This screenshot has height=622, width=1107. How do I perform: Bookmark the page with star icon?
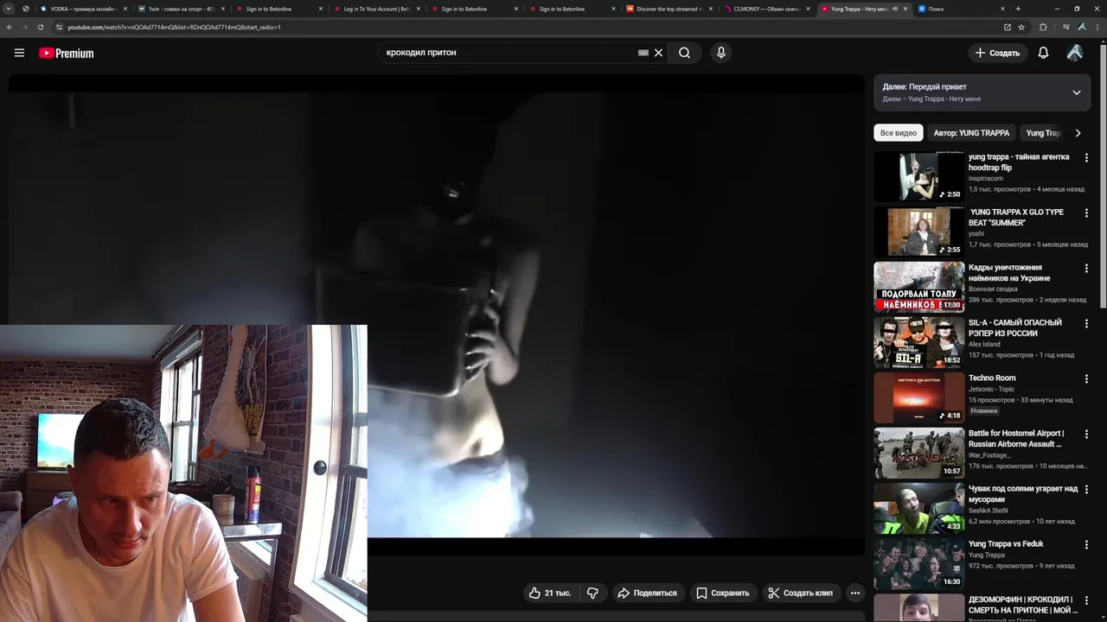pyautogui.click(x=1021, y=27)
